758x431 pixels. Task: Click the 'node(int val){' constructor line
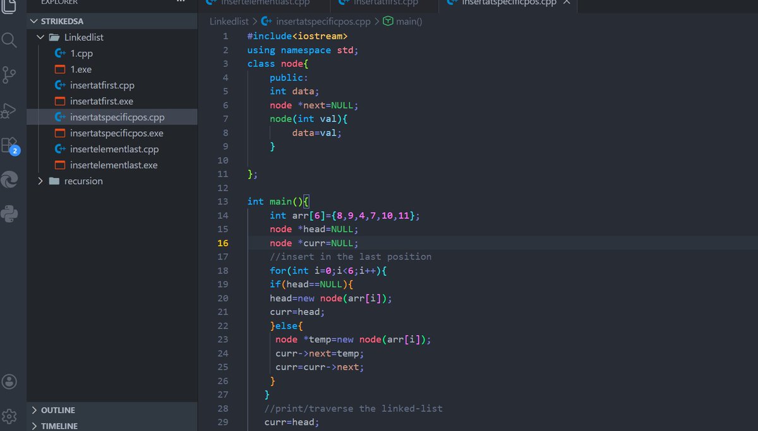pyautogui.click(x=309, y=119)
